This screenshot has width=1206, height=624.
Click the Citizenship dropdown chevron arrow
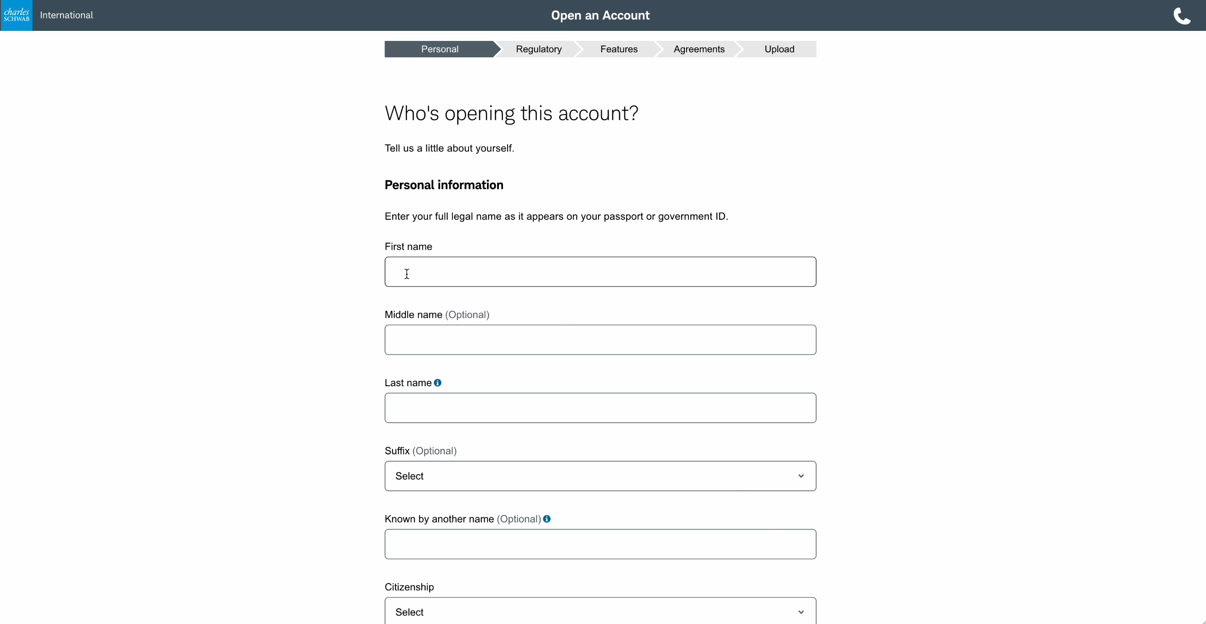click(801, 612)
